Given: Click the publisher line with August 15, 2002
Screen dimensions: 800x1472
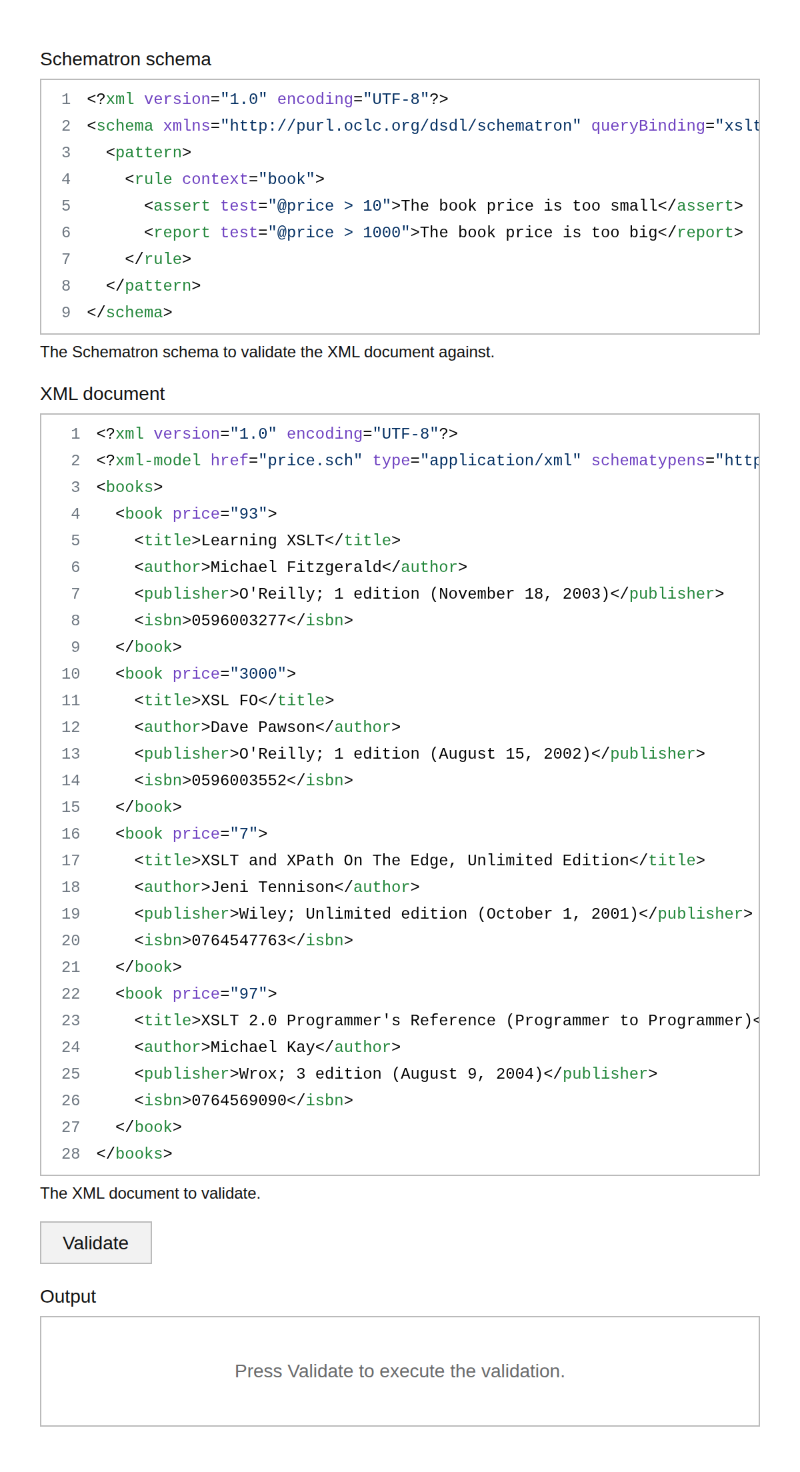Looking at the screenshot, I should pos(420,754).
